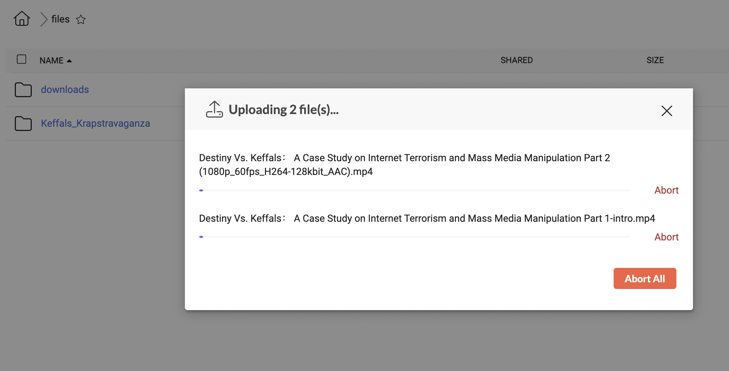Click the downloads folder icon
Viewport: 729px width, 371px height.
click(x=23, y=90)
